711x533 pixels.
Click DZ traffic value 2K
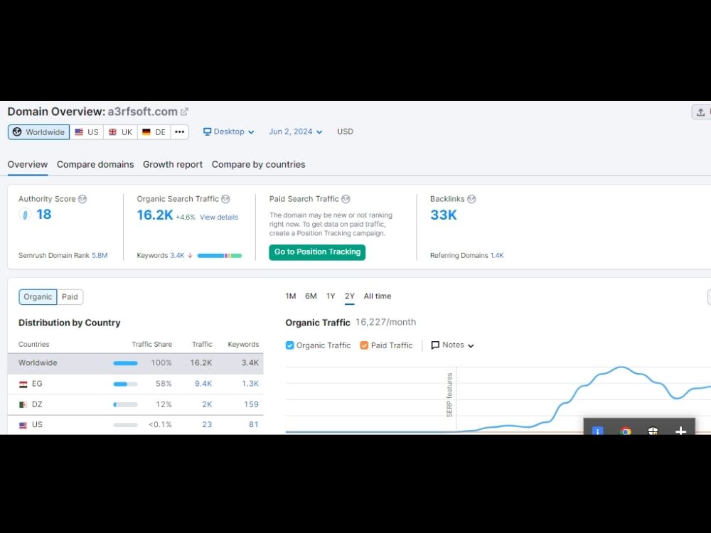point(207,404)
